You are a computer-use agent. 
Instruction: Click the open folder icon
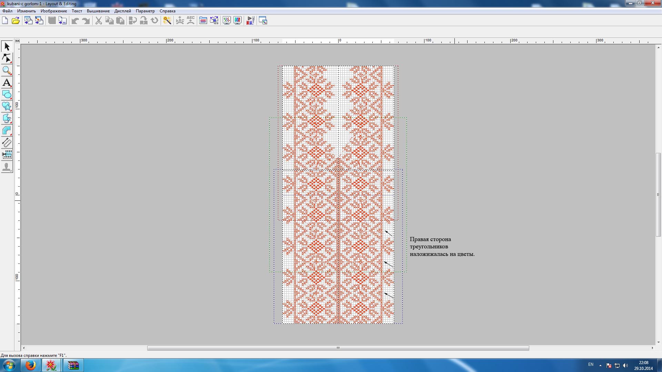(16, 21)
